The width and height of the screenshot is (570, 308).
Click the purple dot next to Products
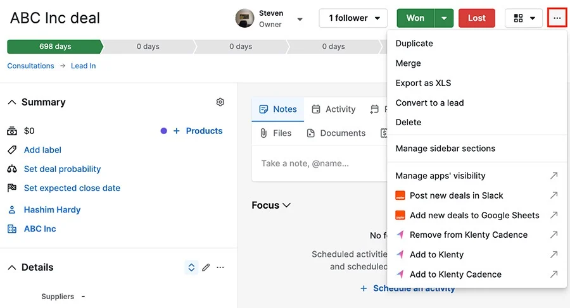click(163, 131)
